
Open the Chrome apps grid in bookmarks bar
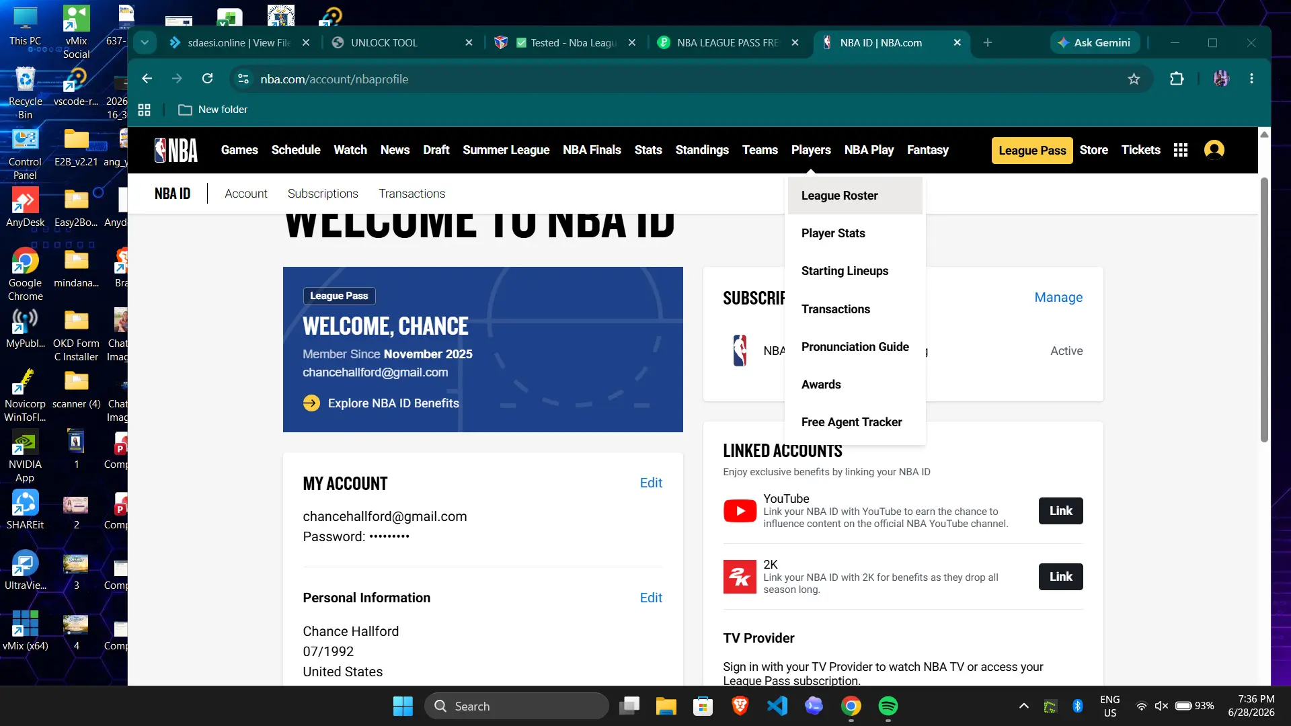point(144,110)
